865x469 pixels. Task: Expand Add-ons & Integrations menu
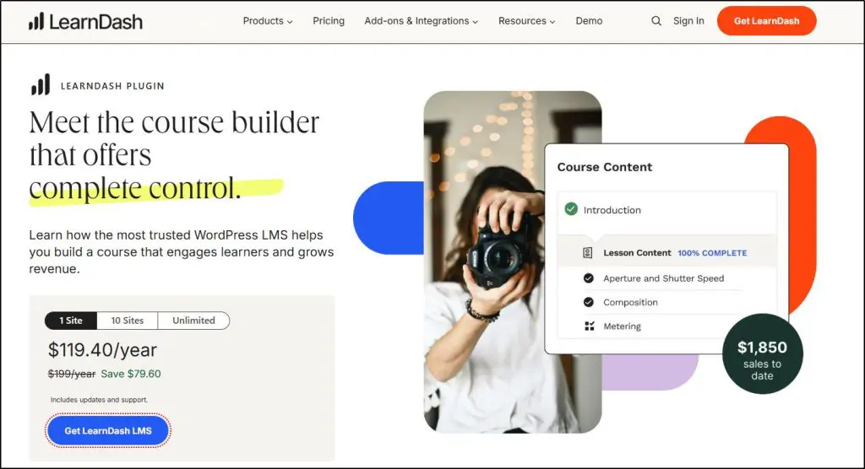[421, 21]
